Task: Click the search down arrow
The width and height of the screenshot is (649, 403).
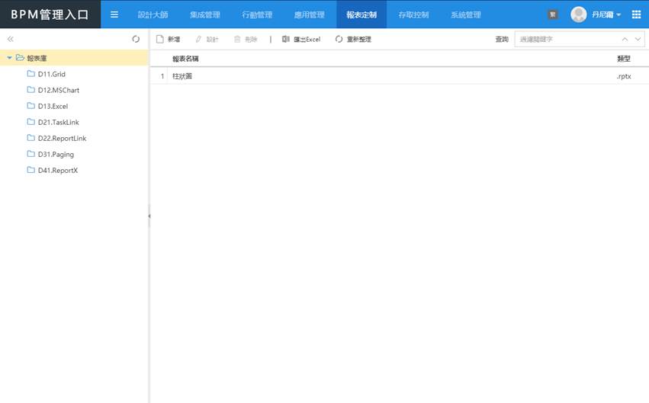Action: pos(638,40)
